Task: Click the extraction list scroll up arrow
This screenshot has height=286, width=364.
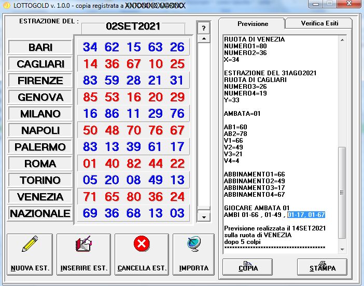Action: coord(204,38)
